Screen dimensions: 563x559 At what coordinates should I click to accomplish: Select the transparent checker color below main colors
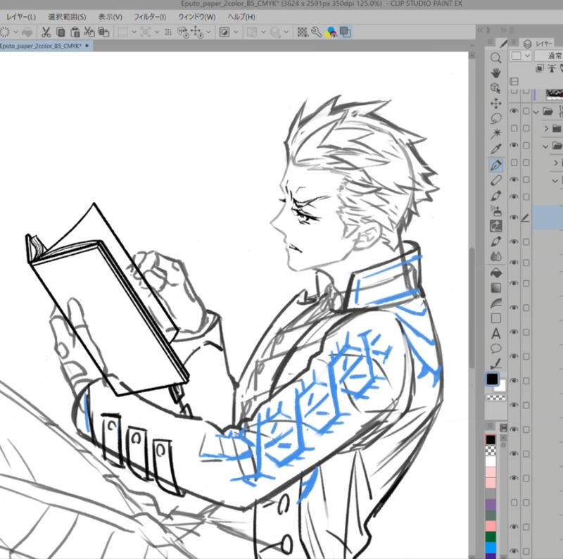click(496, 398)
